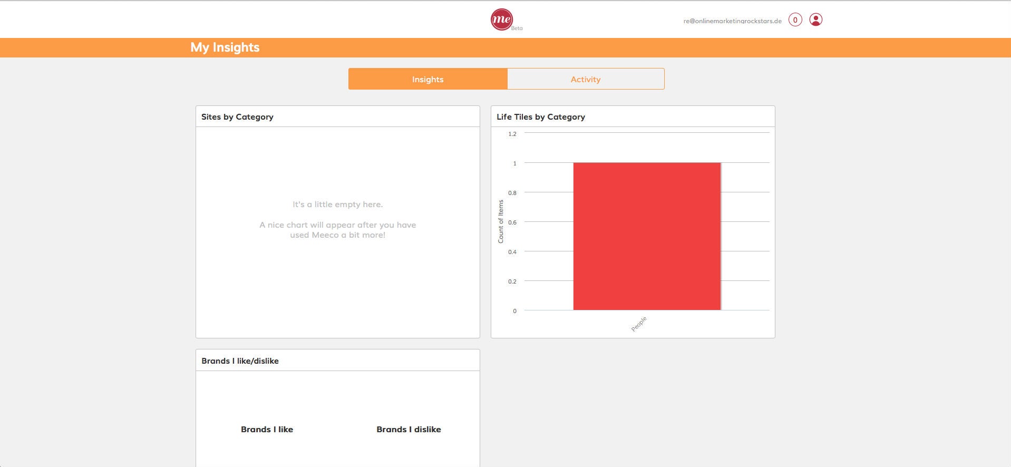This screenshot has width=1011, height=467.
Task: Click the People x-axis label
Action: (638, 324)
